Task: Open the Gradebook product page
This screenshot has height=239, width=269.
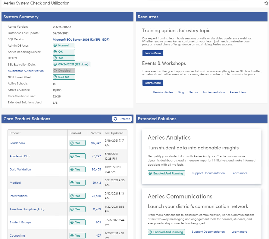Action: [17, 143]
